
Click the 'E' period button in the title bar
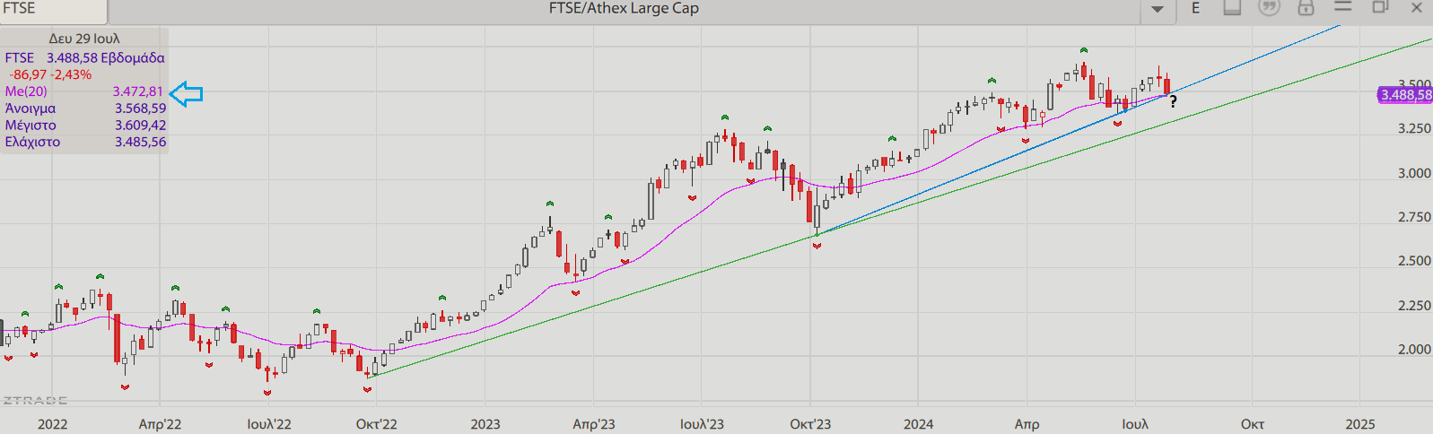[x=1195, y=8]
